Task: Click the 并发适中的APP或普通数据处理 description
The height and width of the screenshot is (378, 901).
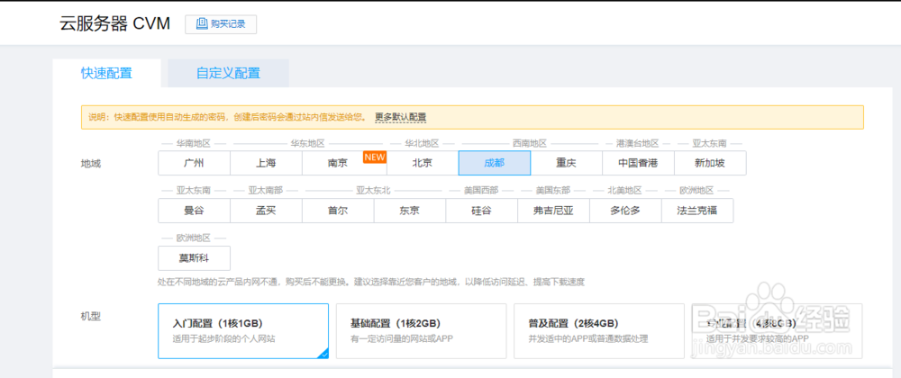Action: 588,339
